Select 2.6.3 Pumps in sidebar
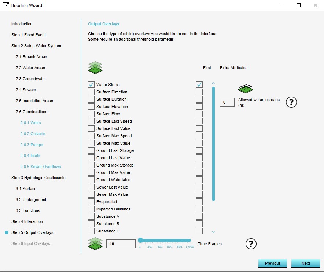 pos(32,145)
